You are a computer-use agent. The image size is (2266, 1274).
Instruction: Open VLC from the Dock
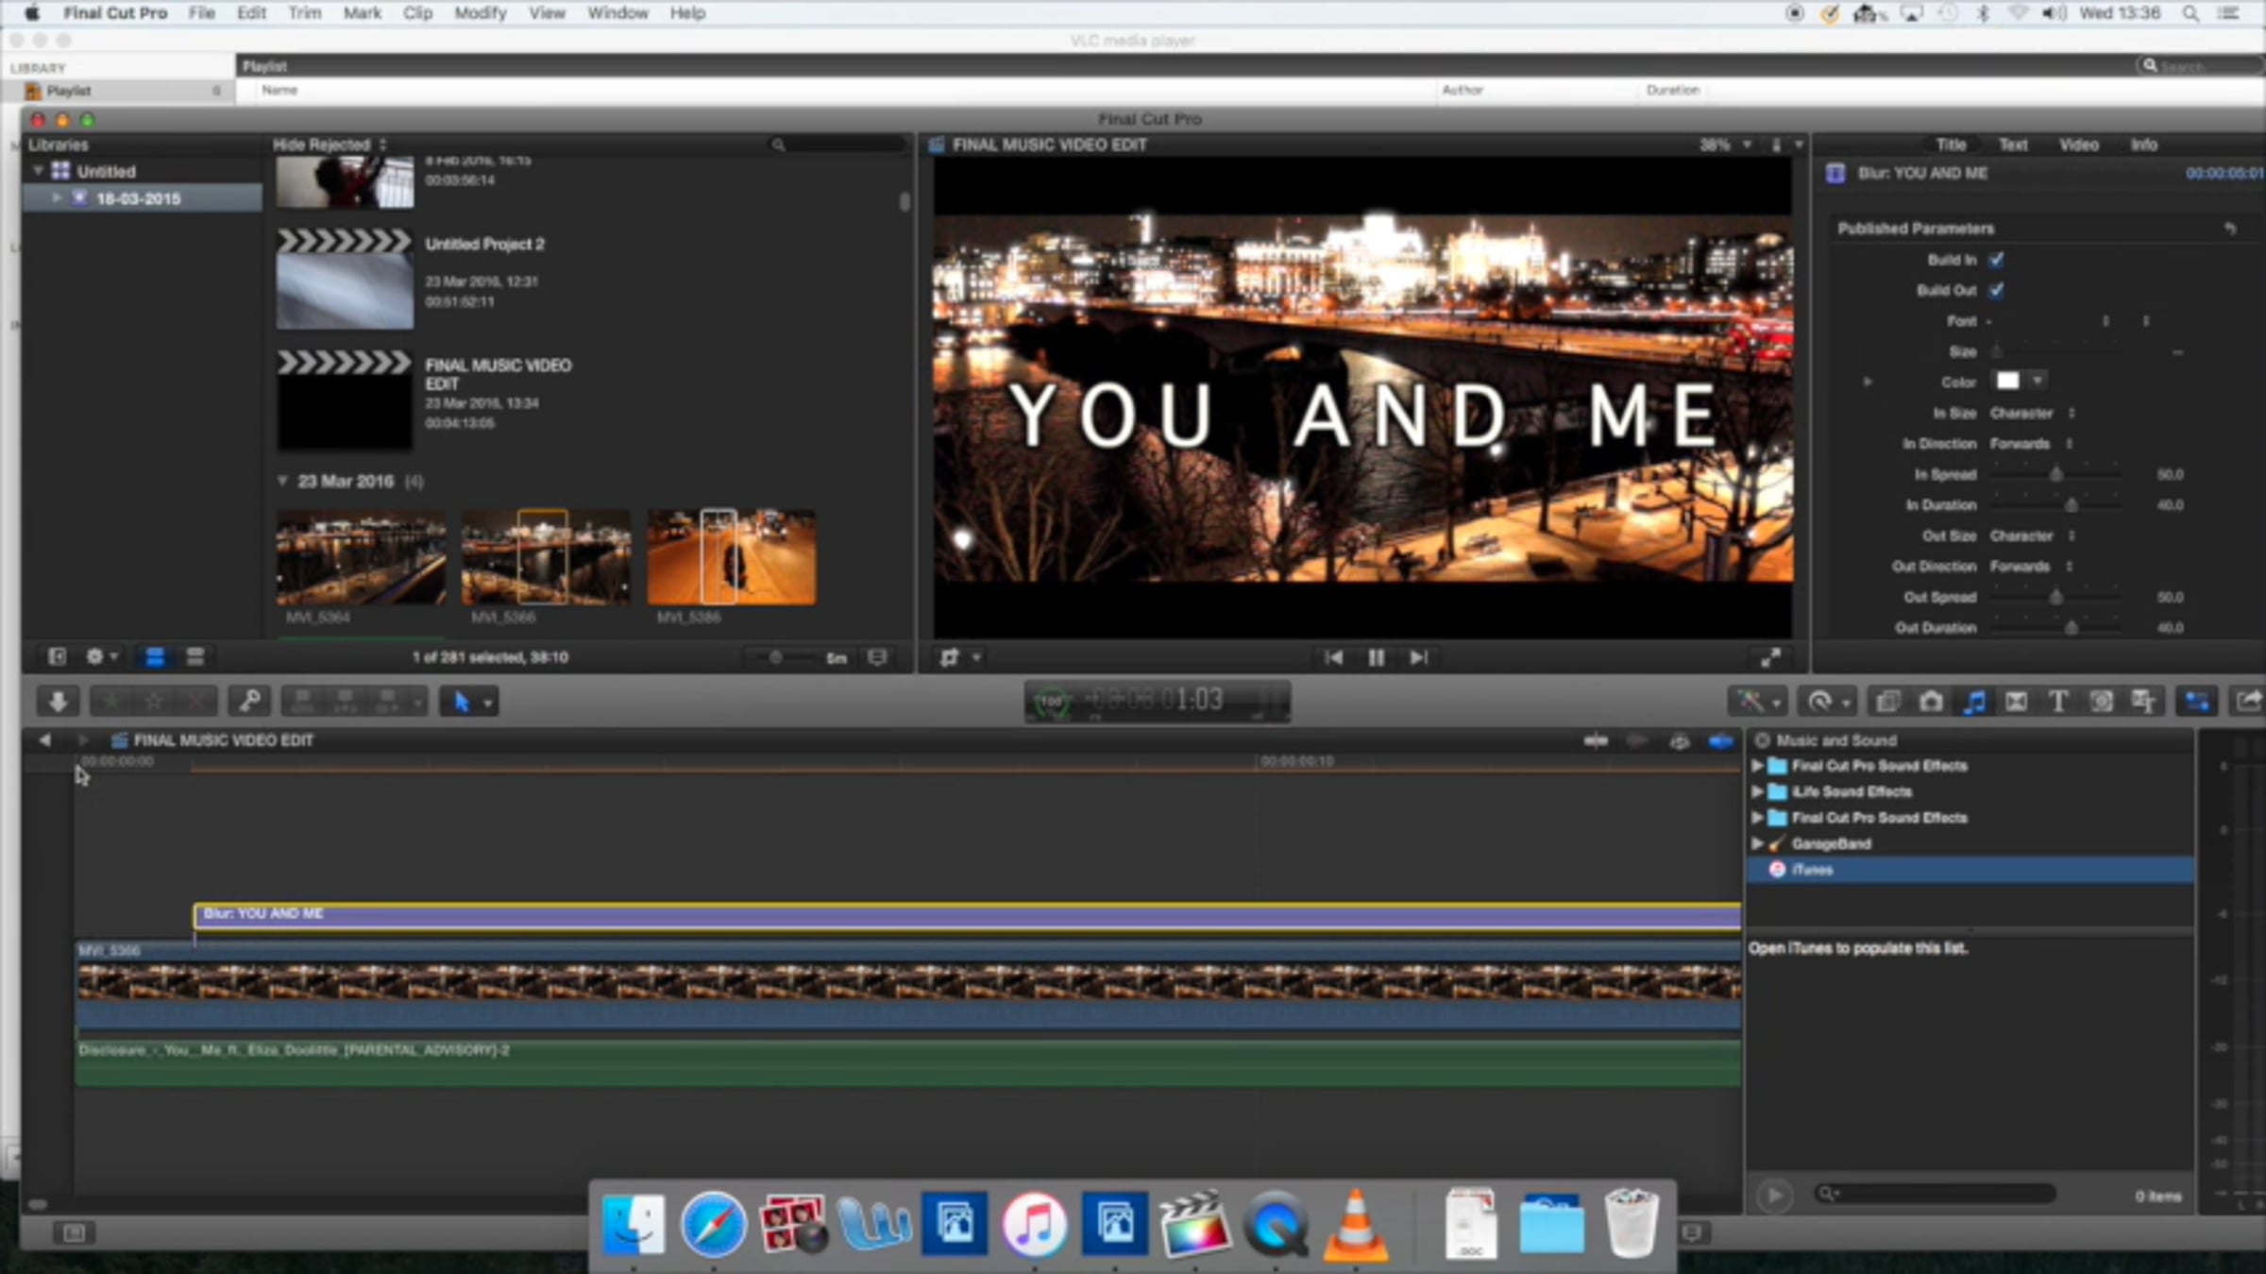(x=1356, y=1225)
